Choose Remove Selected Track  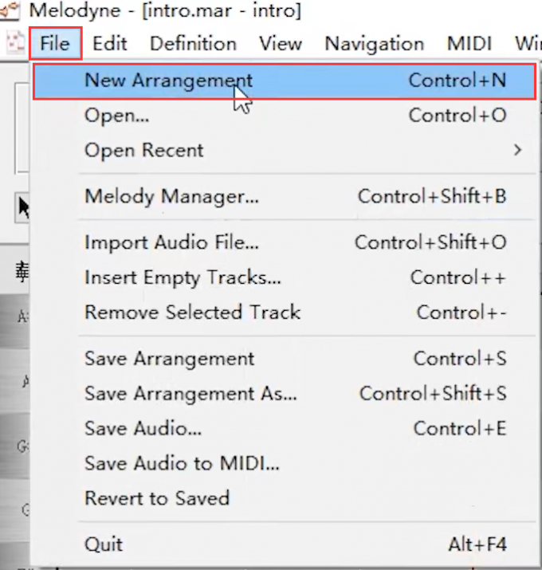[x=285, y=313]
